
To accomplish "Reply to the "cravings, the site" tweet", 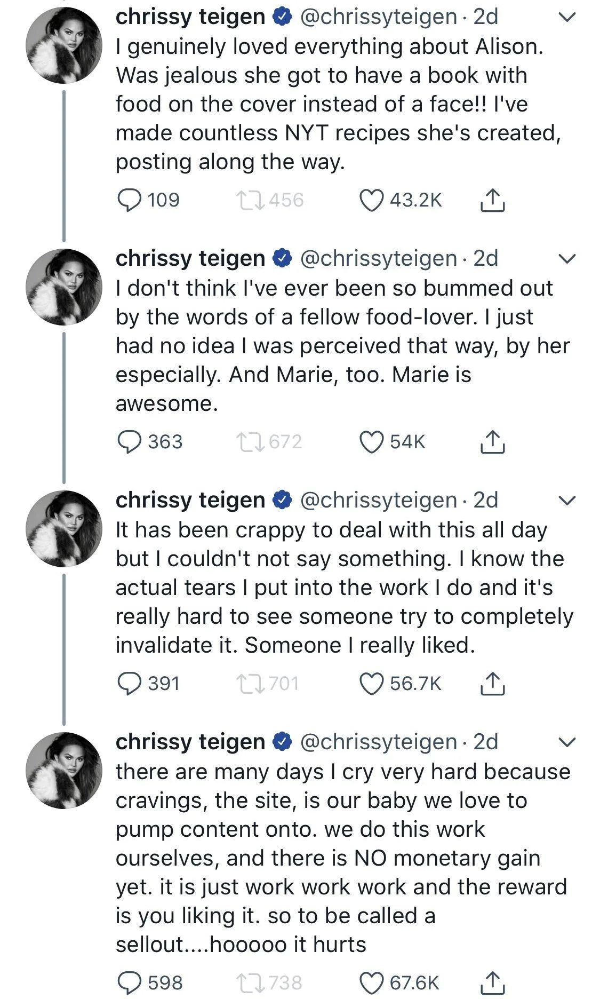I will pos(130,979).
